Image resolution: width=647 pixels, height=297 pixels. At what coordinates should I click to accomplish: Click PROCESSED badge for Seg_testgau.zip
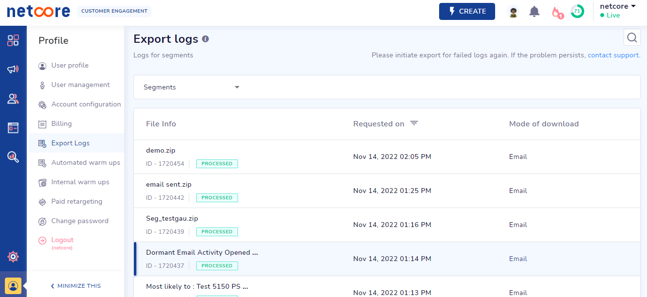click(217, 232)
